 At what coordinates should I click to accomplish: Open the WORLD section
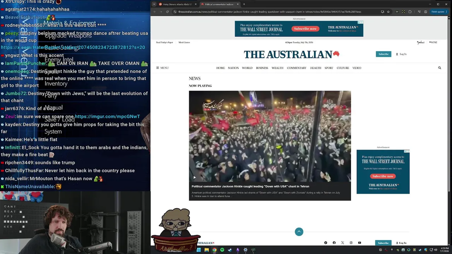coord(247,68)
